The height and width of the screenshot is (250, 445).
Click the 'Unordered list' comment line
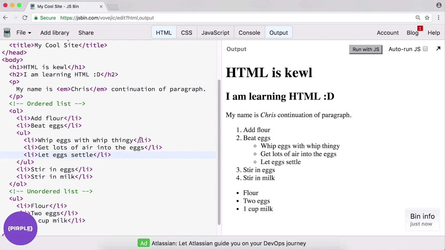click(51, 191)
